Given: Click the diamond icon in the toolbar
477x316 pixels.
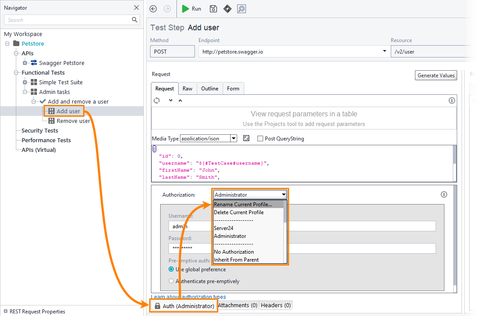Looking at the screenshot, I should pyautogui.click(x=227, y=9).
